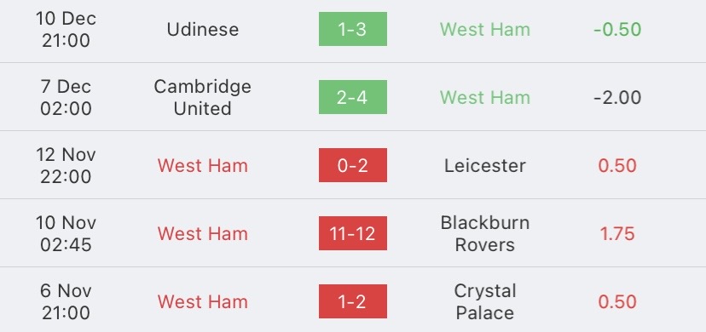Select the 7 Dec 02:00 match date
This screenshot has height=332, width=706.
[x=66, y=97]
